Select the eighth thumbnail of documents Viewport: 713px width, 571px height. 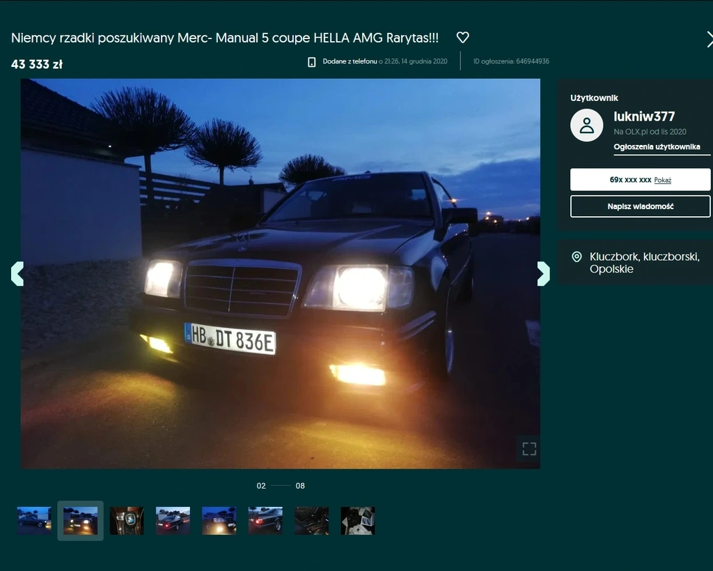click(x=358, y=521)
